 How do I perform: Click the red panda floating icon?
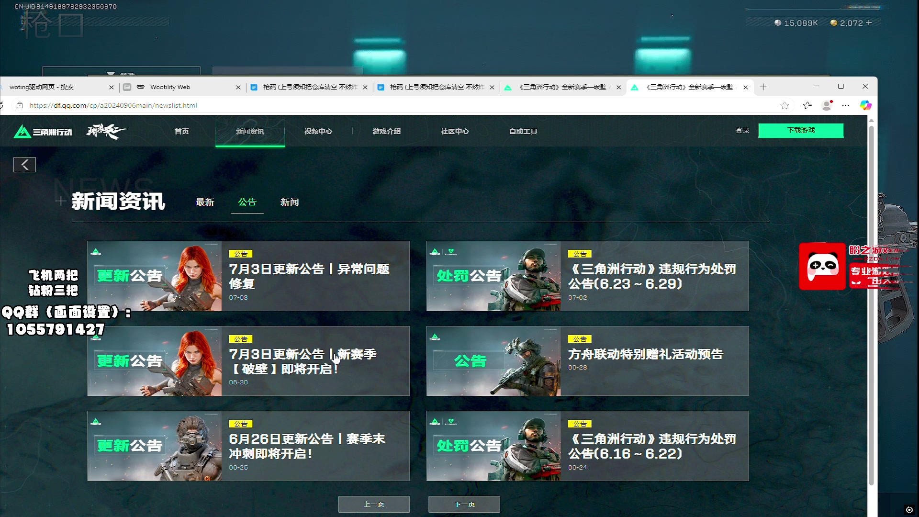pyautogui.click(x=822, y=266)
